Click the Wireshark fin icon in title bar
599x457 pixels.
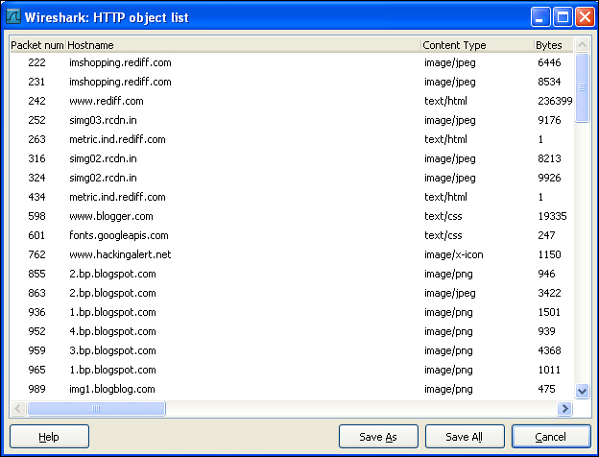coord(12,17)
